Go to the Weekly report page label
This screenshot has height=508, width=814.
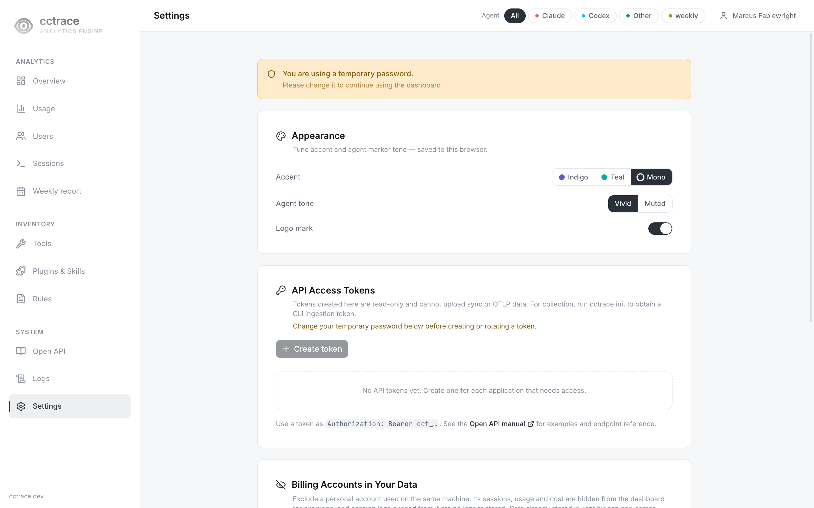click(x=57, y=191)
